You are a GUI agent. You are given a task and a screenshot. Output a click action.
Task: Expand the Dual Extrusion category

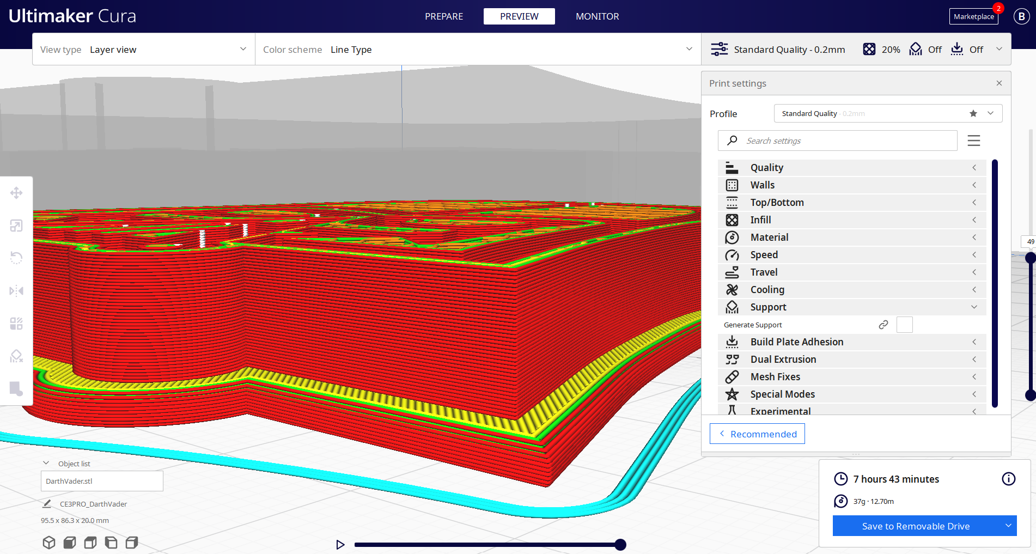pyautogui.click(x=852, y=360)
